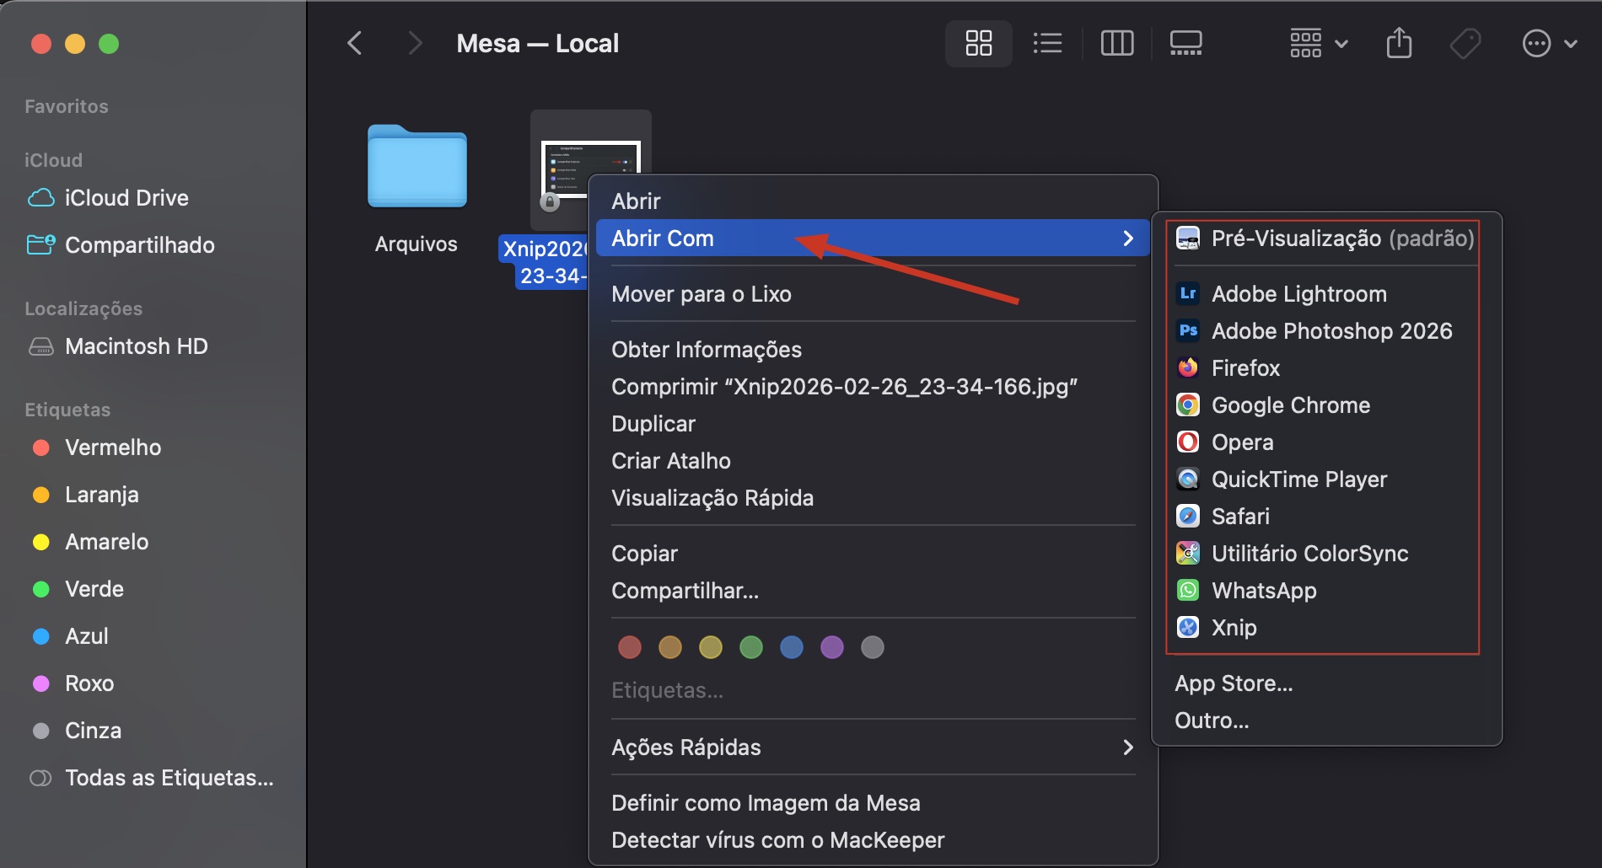The width and height of the screenshot is (1602, 868).
Task: Activate gallery view mode
Action: [x=1185, y=42]
